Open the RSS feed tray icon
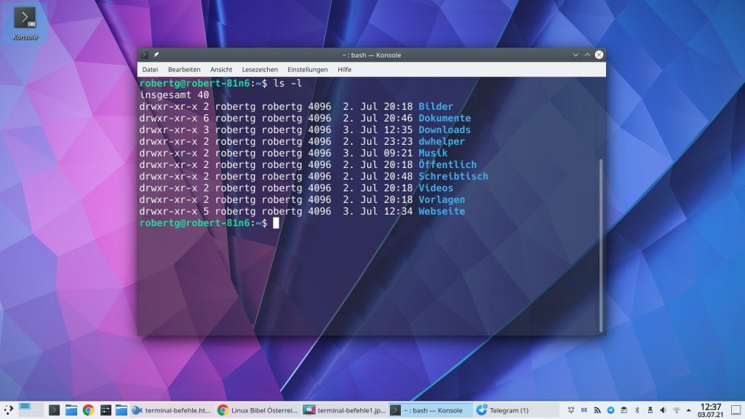 [x=597, y=410]
